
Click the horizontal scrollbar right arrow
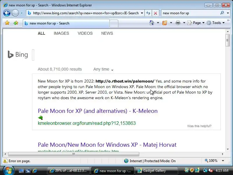coord(223,154)
